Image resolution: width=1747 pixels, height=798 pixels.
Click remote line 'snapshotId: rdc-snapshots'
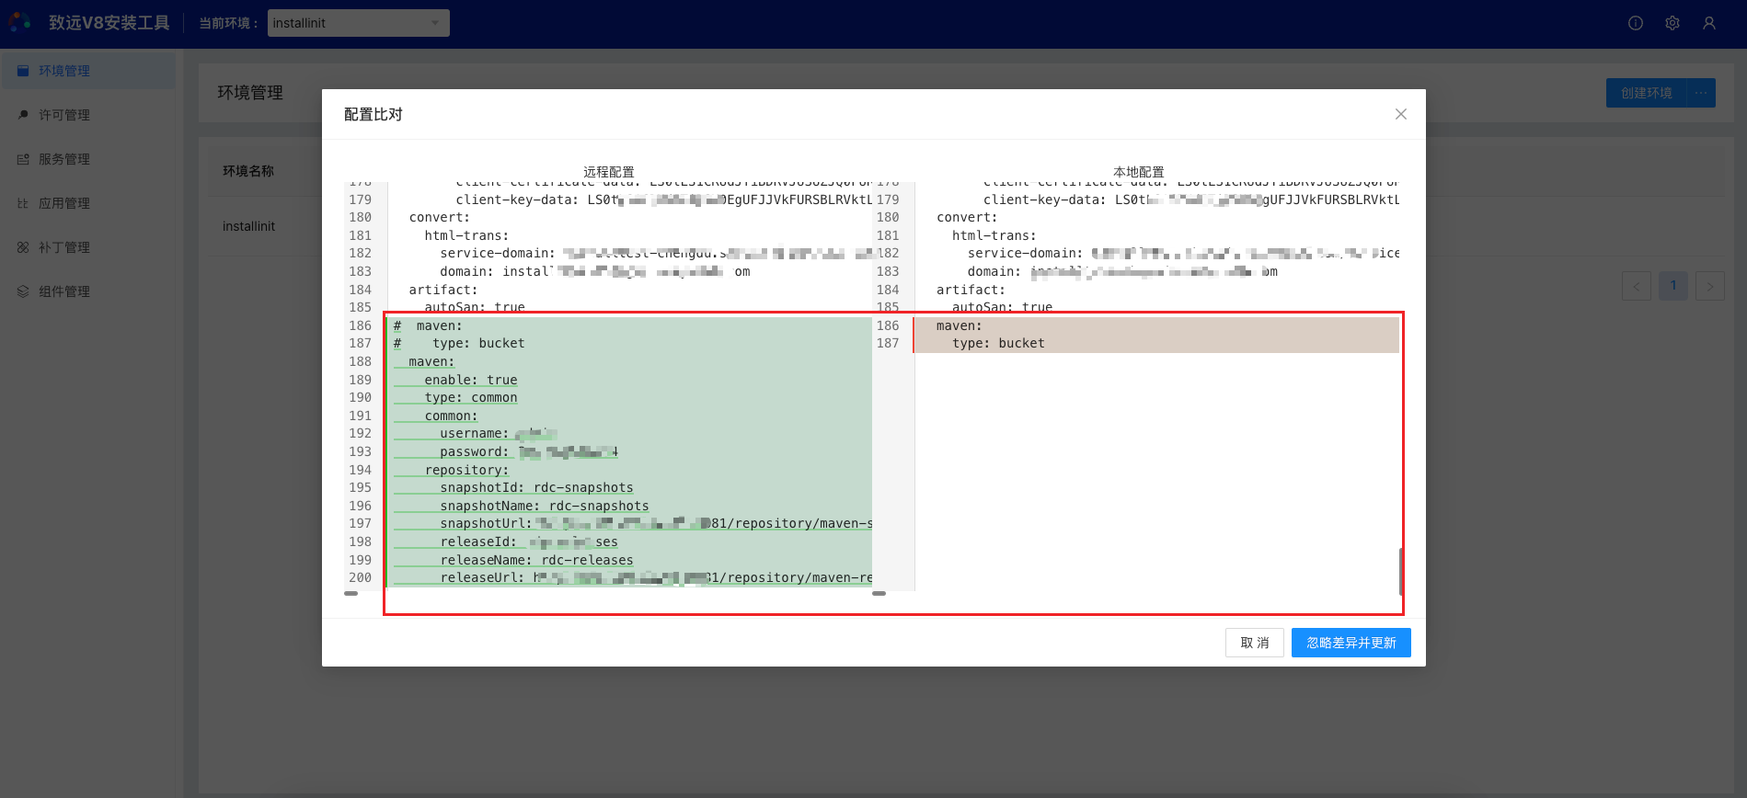click(x=536, y=487)
